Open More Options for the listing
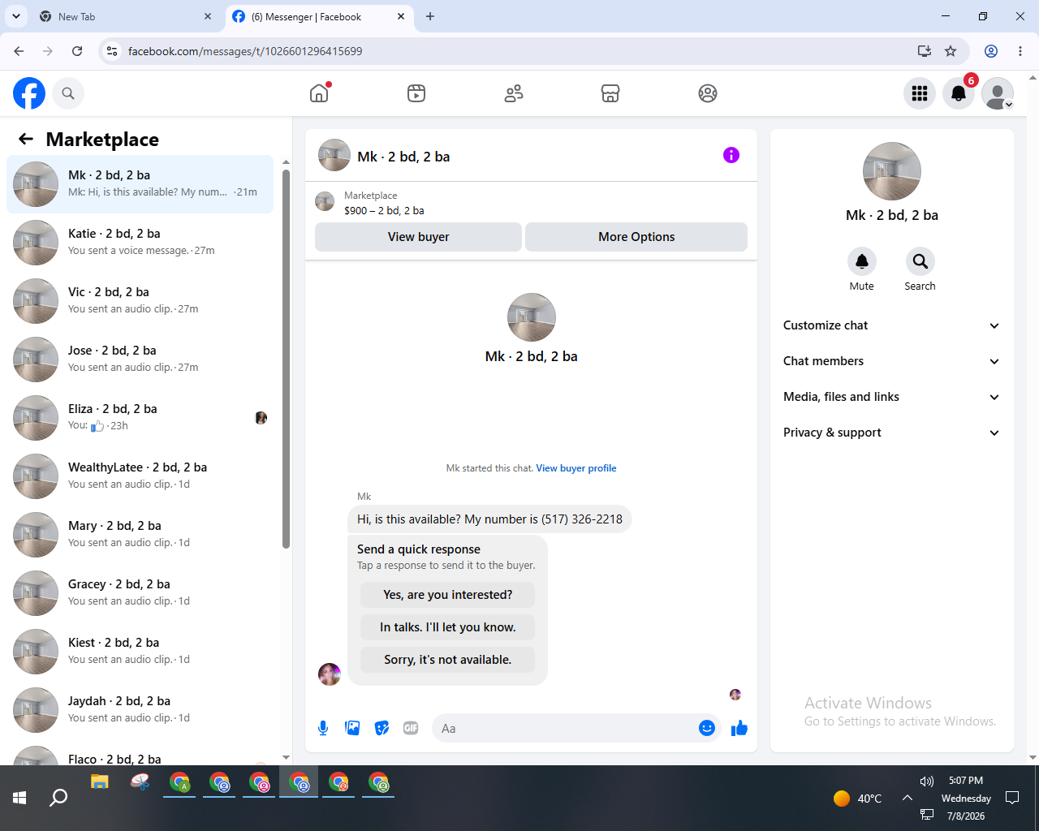Image resolution: width=1039 pixels, height=831 pixels. click(636, 237)
